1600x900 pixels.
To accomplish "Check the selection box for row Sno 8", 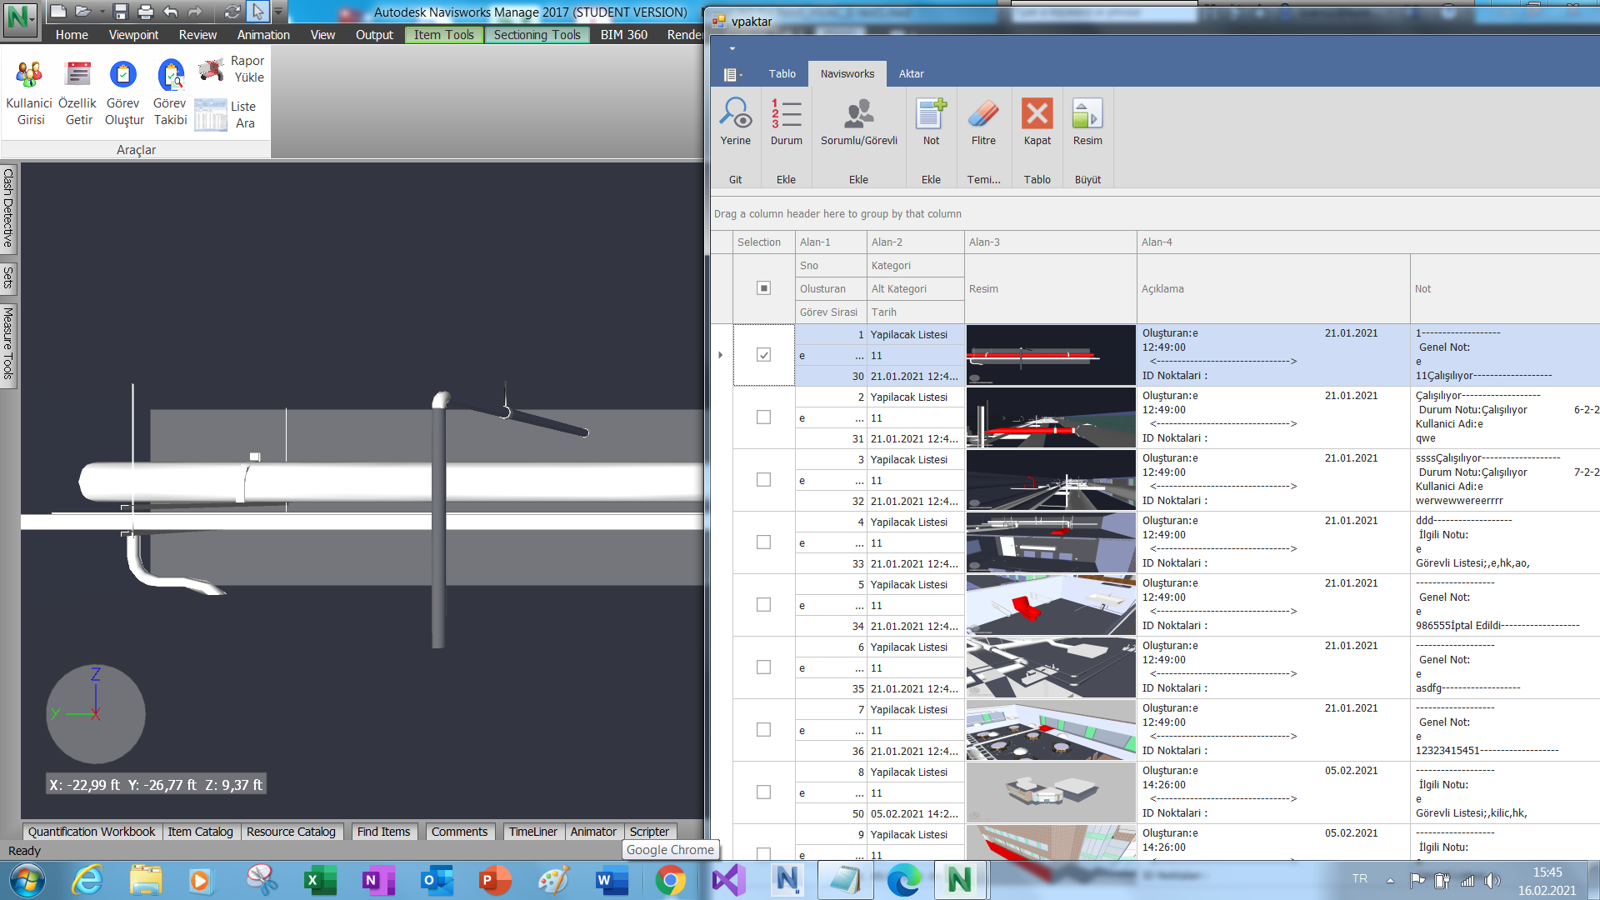I will (x=763, y=792).
